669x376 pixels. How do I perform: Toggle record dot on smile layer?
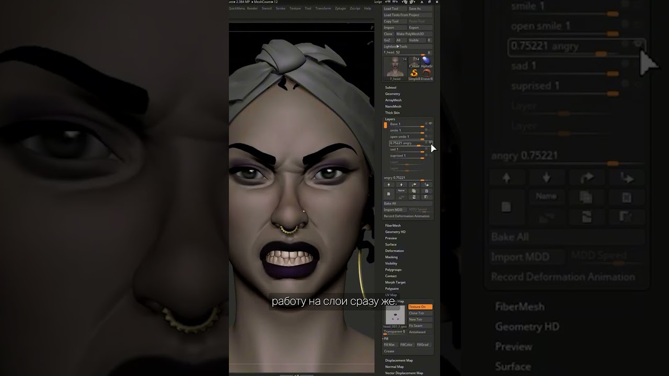tap(426, 130)
